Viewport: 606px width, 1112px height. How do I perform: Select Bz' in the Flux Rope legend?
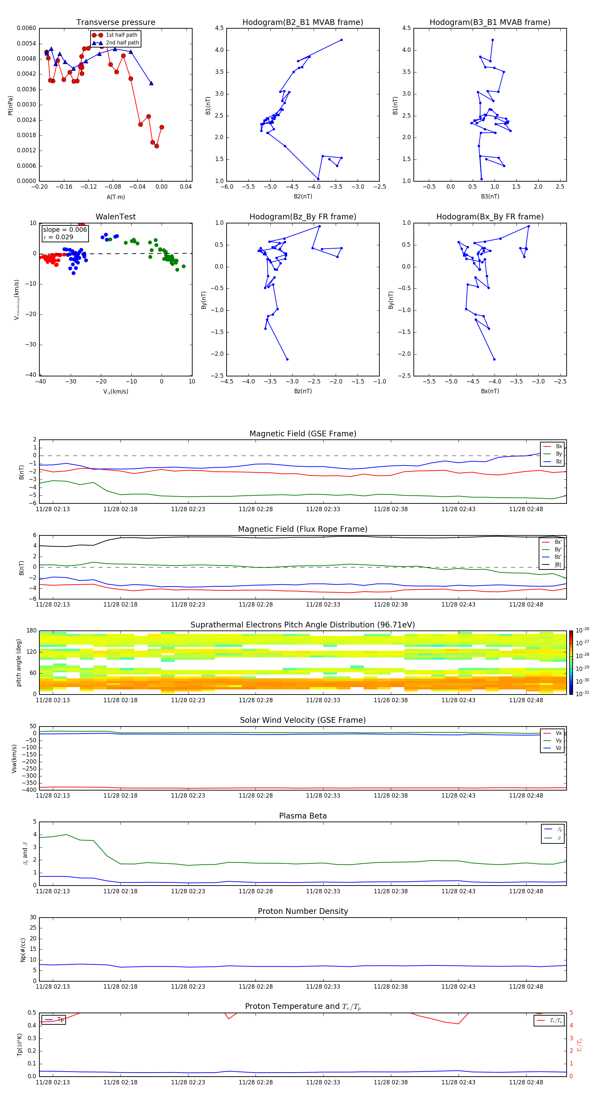(552, 557)
